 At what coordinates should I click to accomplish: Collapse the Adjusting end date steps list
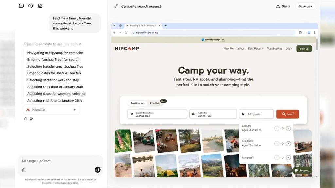(80, 44)
